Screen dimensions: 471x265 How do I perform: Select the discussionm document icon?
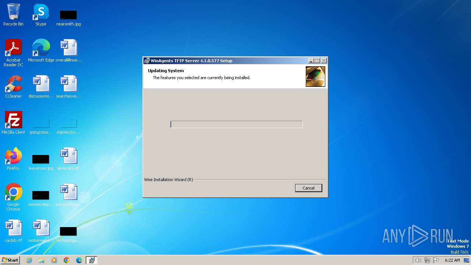(41, 87)
